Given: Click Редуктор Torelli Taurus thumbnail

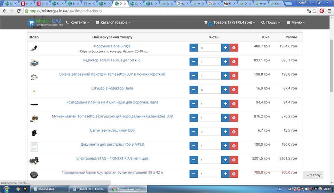Looking at the screenshot, I should (34, 63).
